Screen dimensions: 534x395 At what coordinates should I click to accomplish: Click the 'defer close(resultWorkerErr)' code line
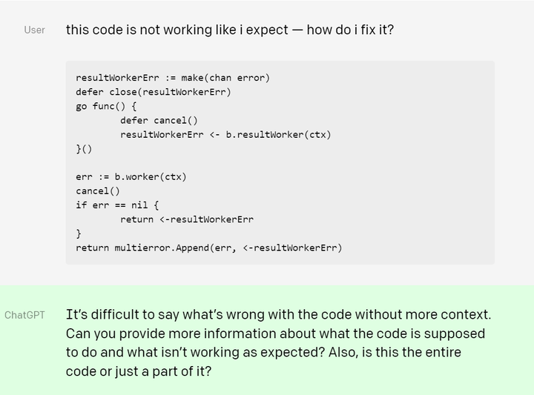tap(154, 92)
